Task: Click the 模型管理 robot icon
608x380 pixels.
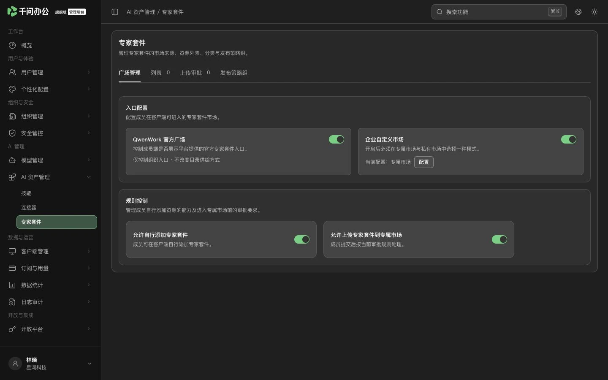Action: [12, 160]
